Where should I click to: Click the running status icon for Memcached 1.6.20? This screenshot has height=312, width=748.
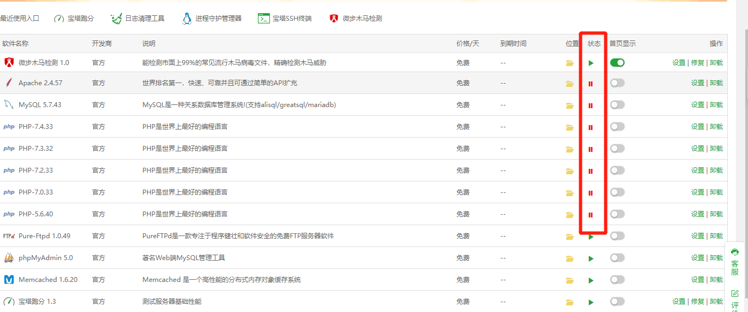591,280
